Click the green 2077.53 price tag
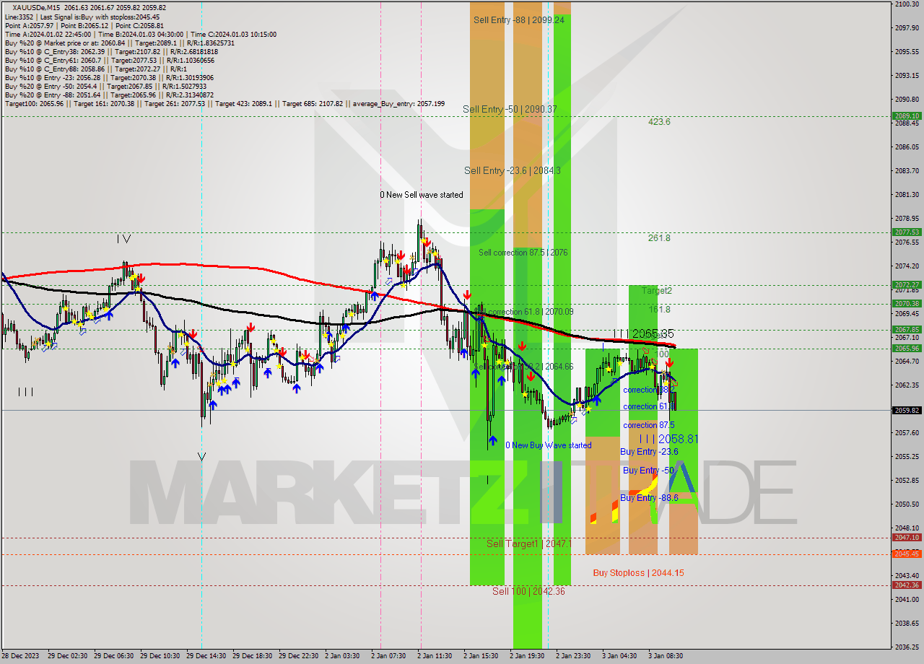 [x=906, y=232]
